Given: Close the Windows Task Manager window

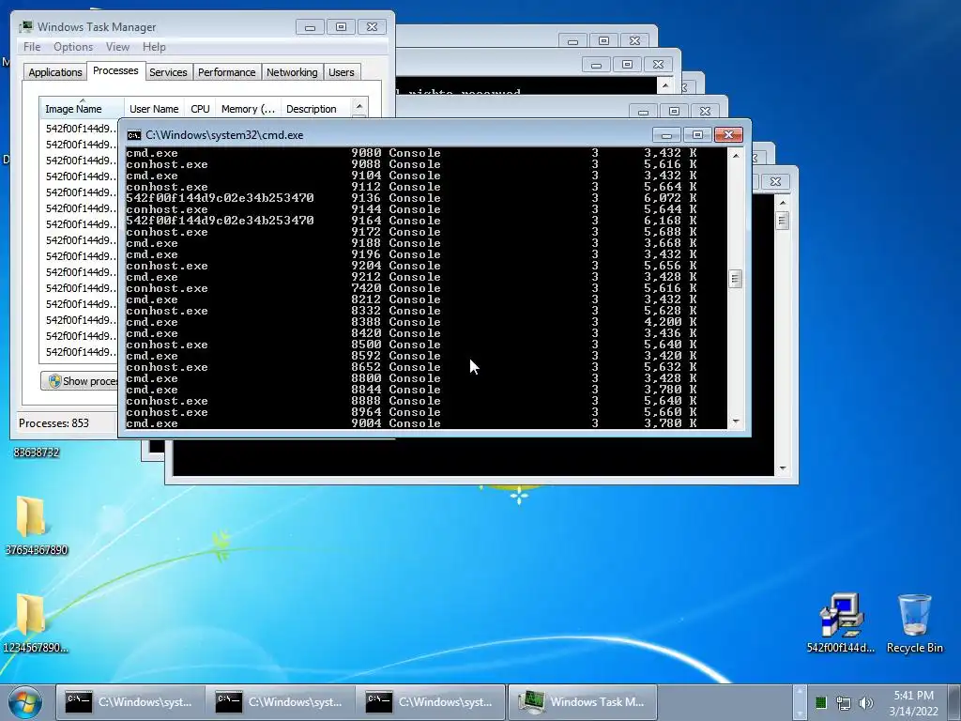Looking at the screenshot, I should (372, 27).
